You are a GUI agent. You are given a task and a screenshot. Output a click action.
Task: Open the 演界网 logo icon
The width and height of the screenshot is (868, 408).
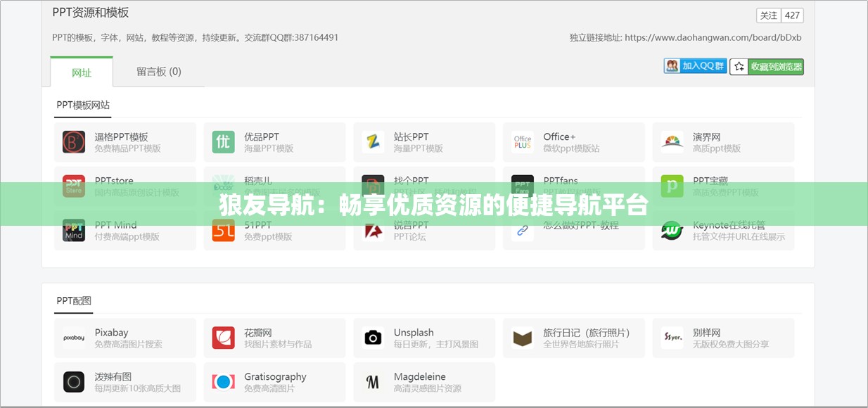pyautogui.click(x=672, y=142)
